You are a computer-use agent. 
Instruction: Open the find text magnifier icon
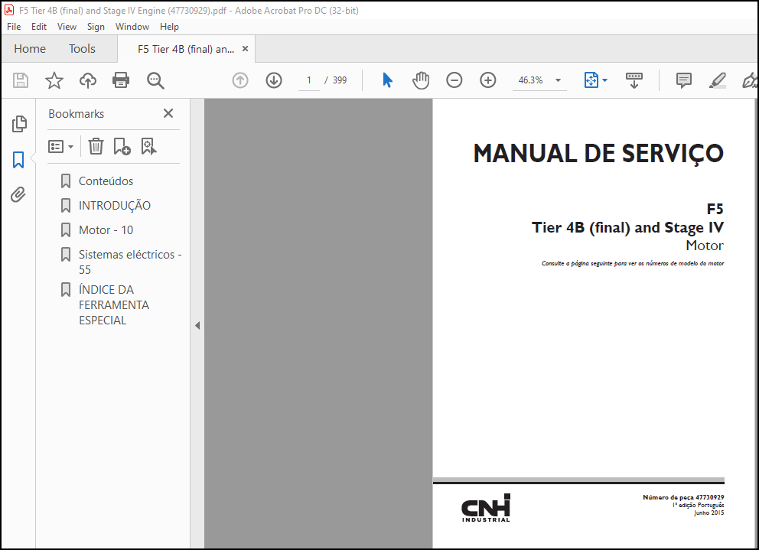point(155,80)
